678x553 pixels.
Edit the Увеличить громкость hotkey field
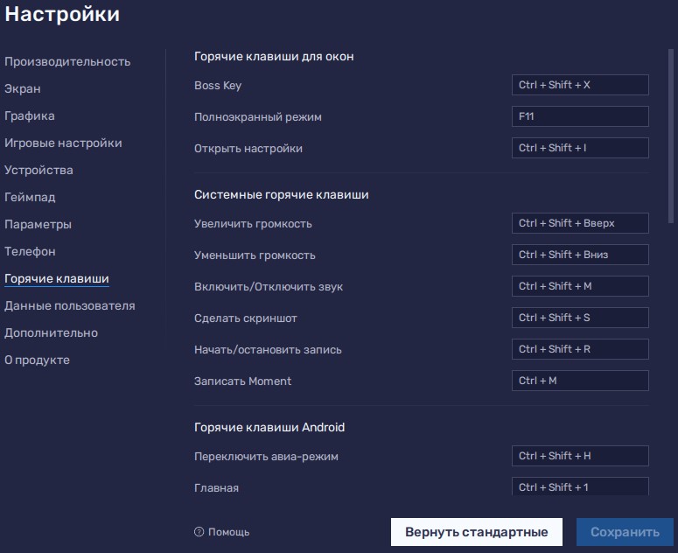coord(580,223)
